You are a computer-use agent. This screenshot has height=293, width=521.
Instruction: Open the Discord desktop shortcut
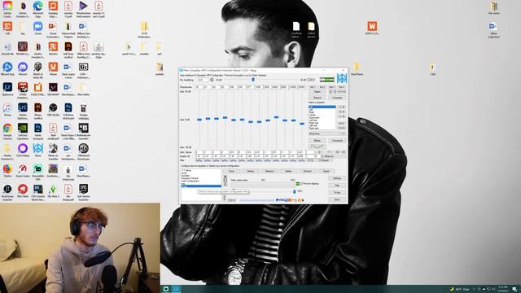click(23, 69)
